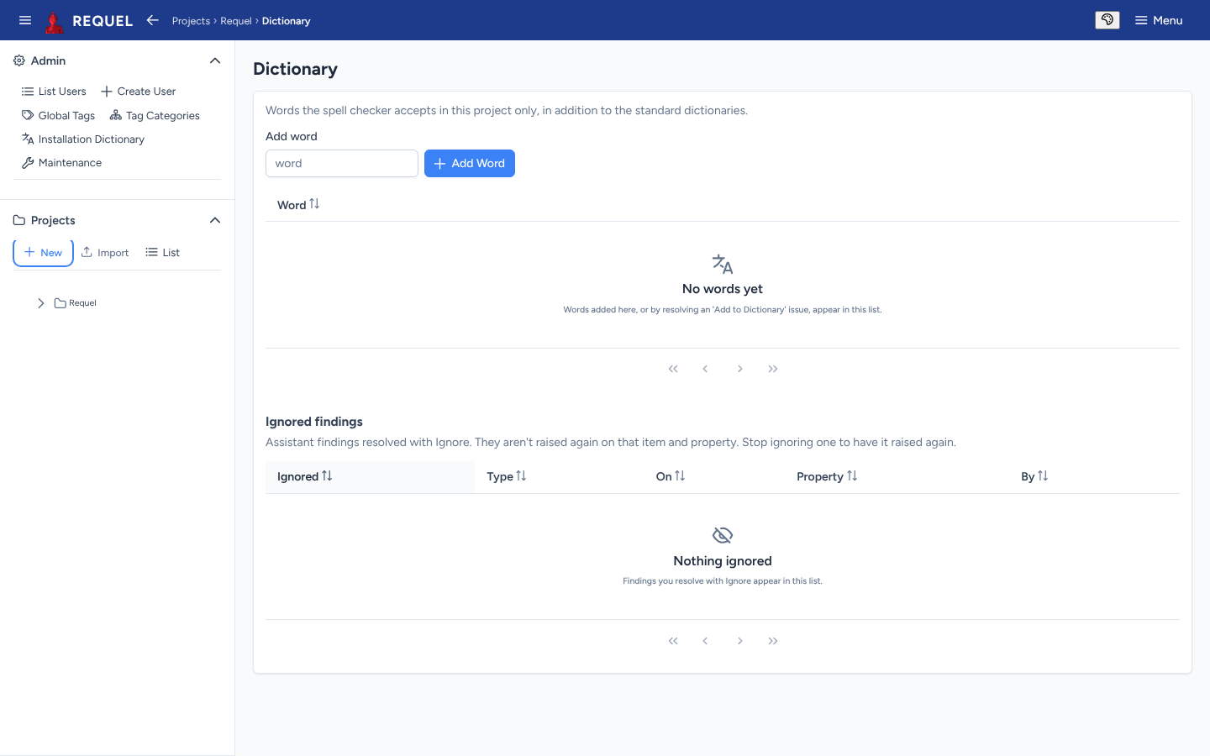Go to last page of words list

click(773, 369)
